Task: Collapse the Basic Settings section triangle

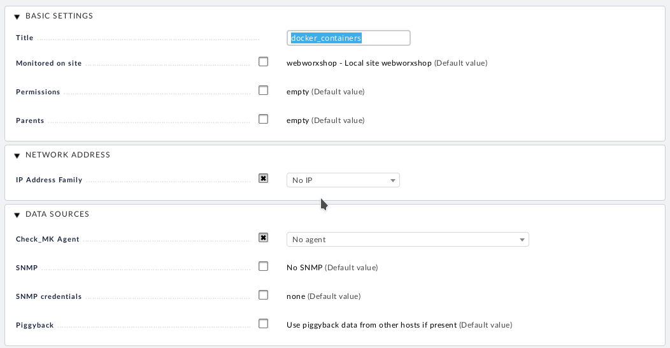Action: pyautogui.click(x=17, y=17)
